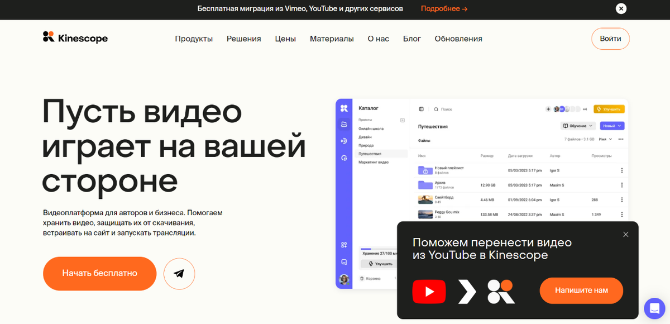Image resolution: width=670 pixels, height=324 pixels.
Task: Click the YouTube logo in popup
Action: (429, 292)
